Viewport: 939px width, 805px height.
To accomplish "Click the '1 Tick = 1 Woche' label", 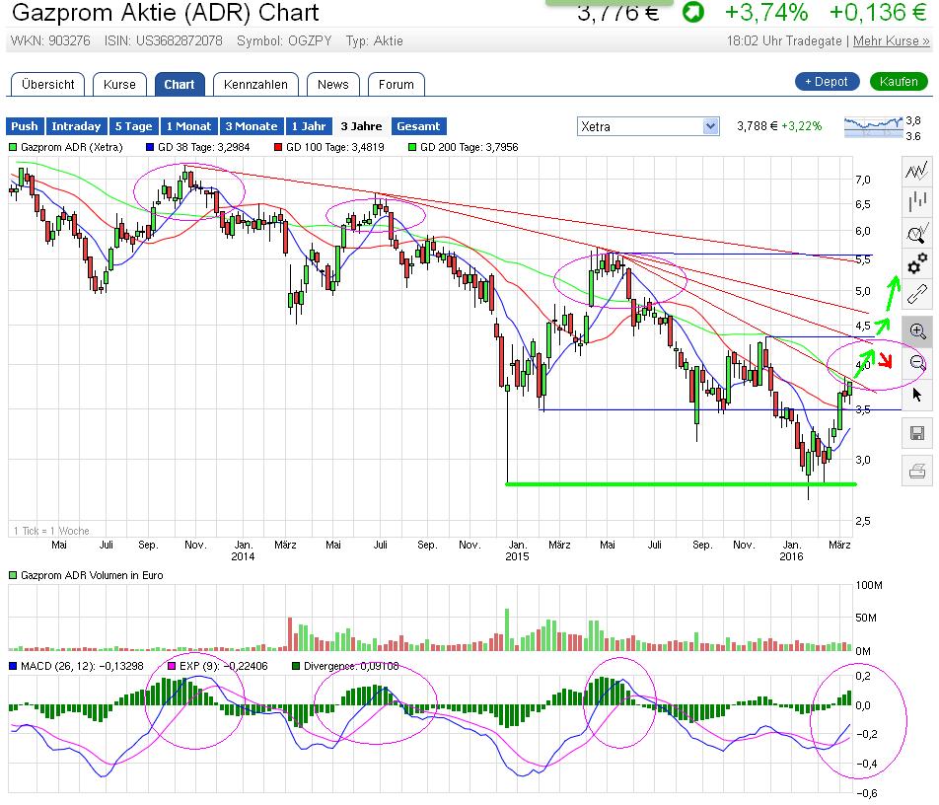I will click(51, 531).
